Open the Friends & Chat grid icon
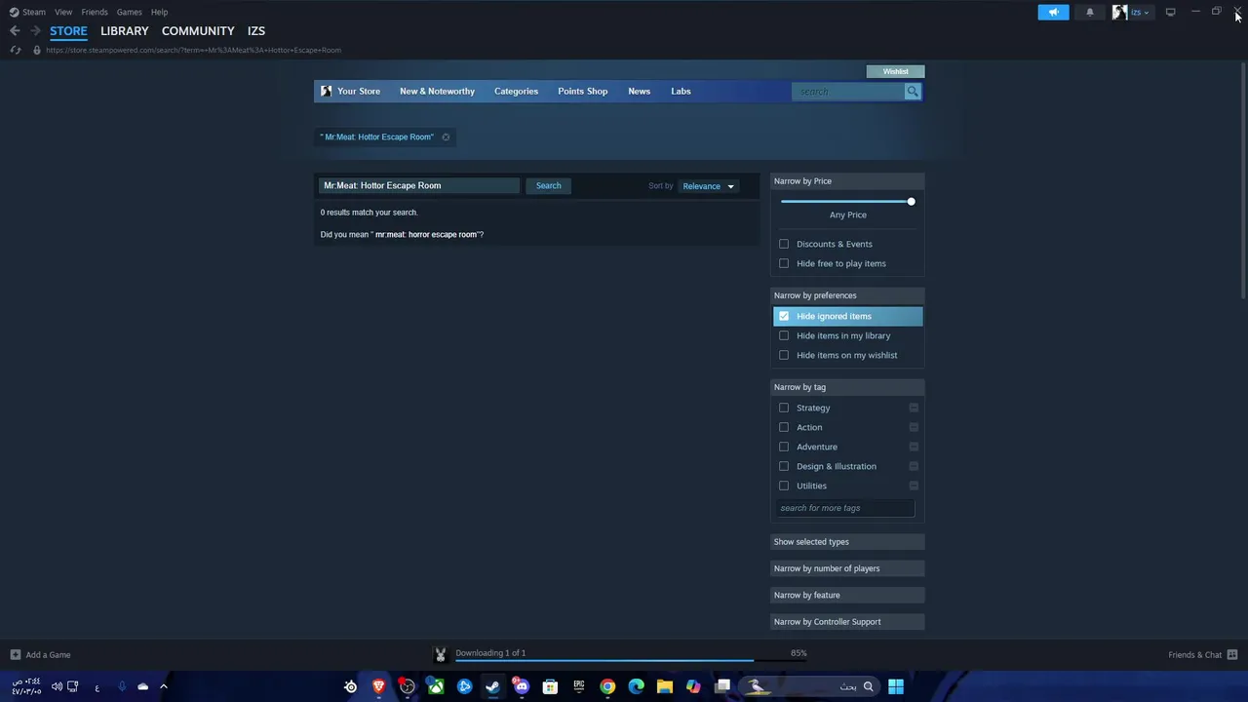Image resolution: width=1248 pixels, height=702 pixels. [x=1232, y=655]
